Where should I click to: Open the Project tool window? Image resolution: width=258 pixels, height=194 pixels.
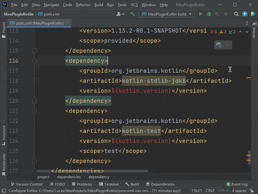[x=4, y=29]
